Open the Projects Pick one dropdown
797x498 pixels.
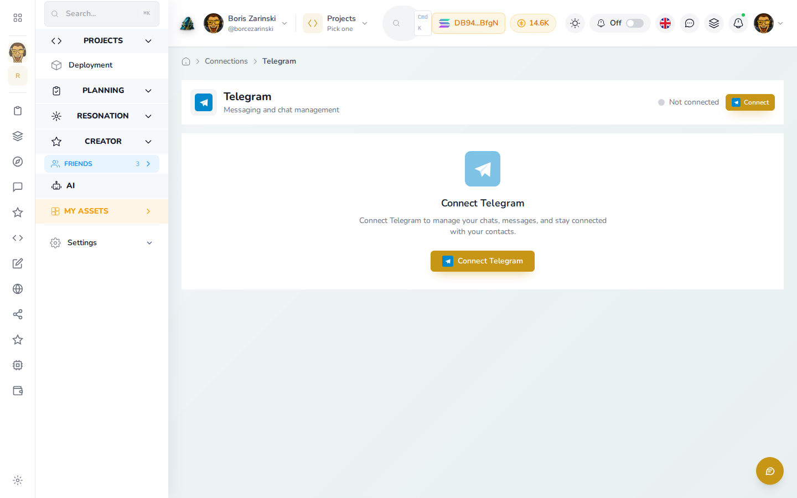(336, 23)
